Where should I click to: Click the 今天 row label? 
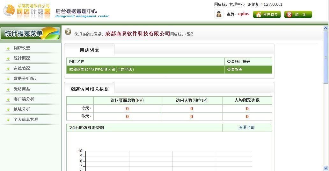86,108
